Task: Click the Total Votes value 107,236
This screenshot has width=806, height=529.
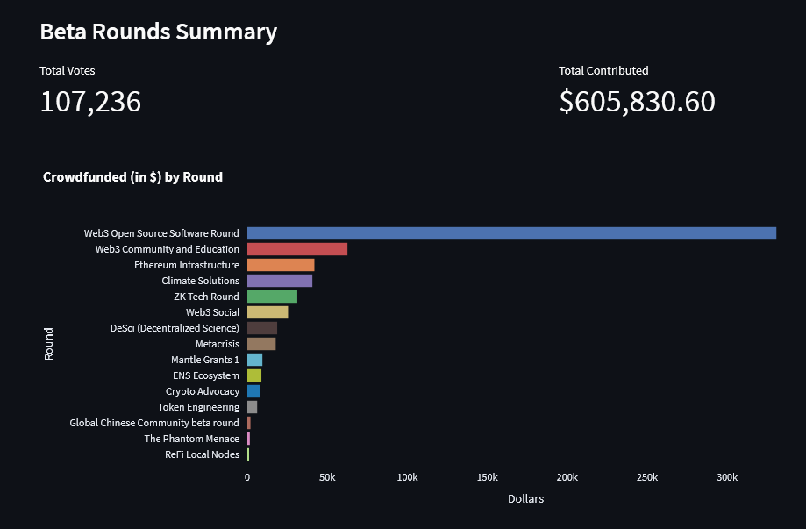Action: tap(90, 102)
